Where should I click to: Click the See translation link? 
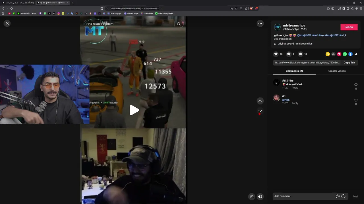[x=282, y=39]
